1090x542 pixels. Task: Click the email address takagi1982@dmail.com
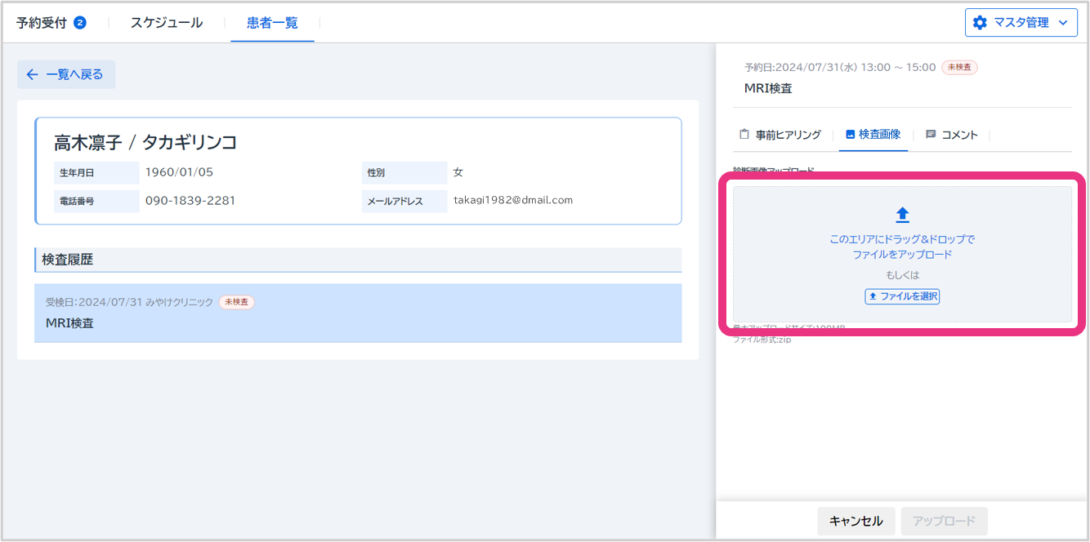(513, 200)
